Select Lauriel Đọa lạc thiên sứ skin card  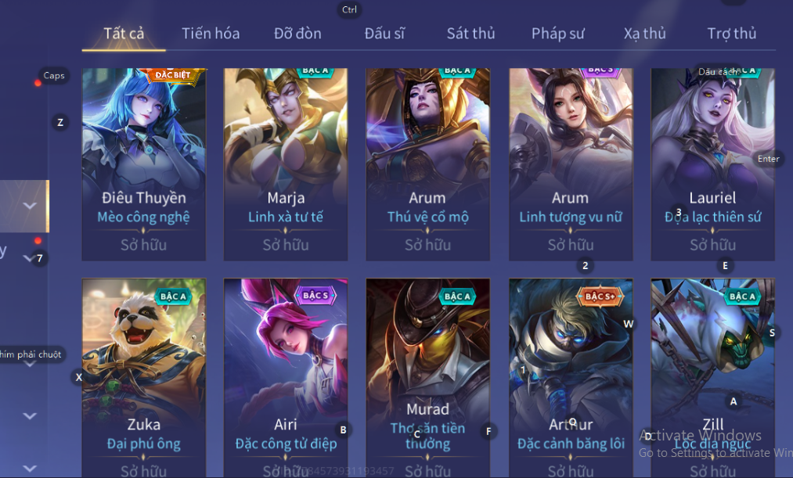(x=712, y=164)
